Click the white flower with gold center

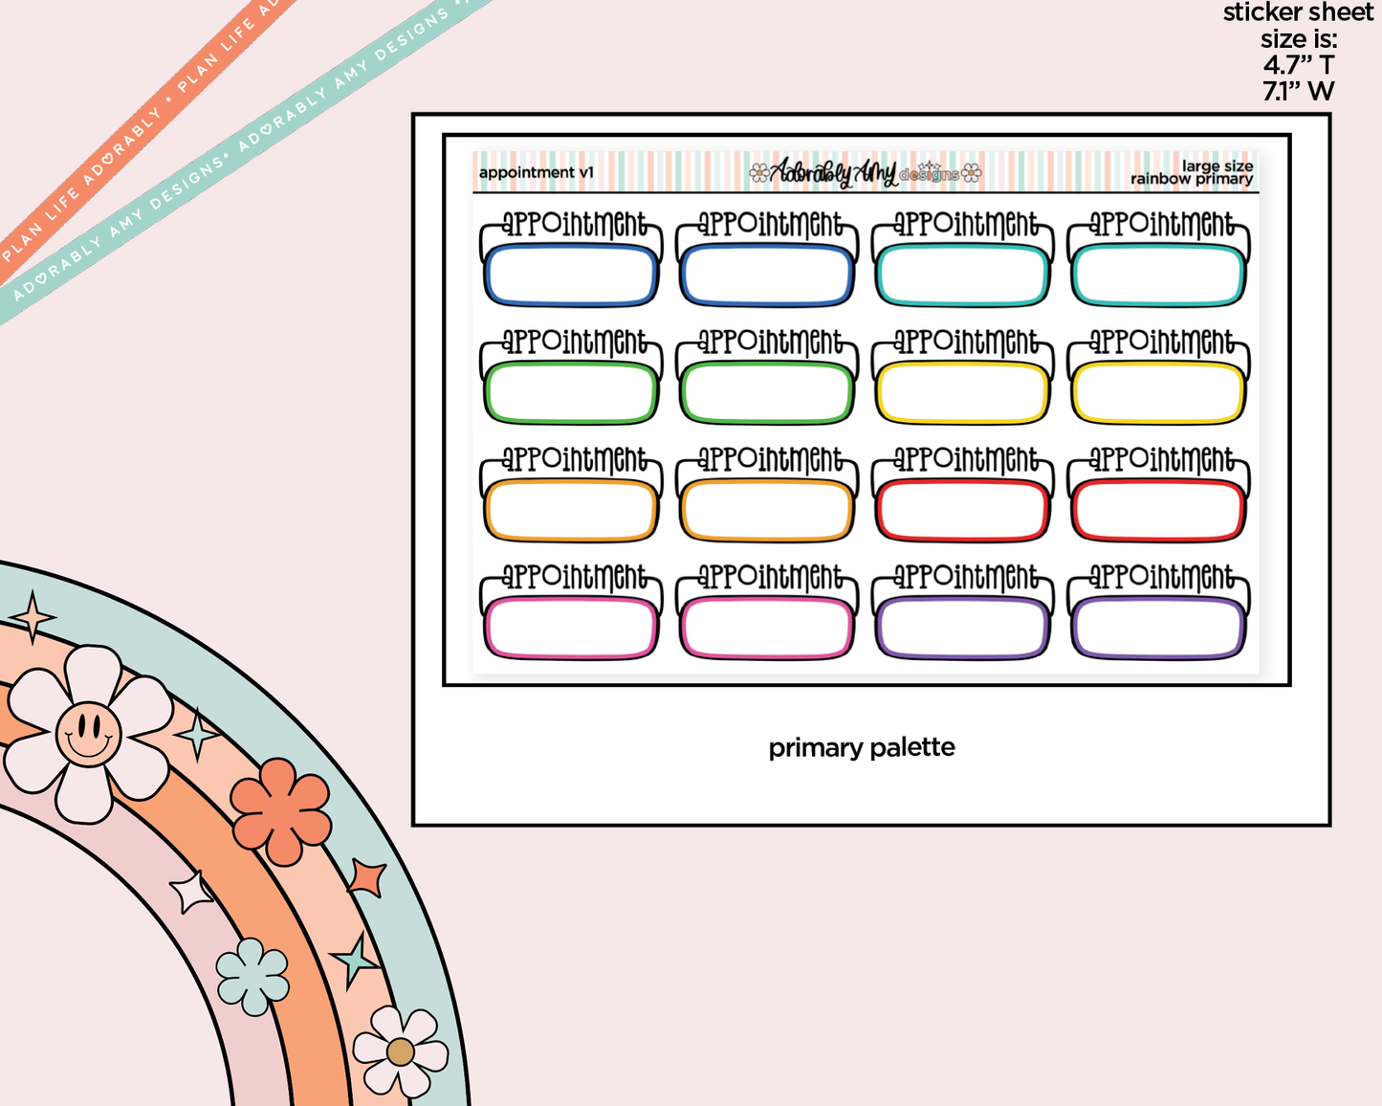[401, 1051]
